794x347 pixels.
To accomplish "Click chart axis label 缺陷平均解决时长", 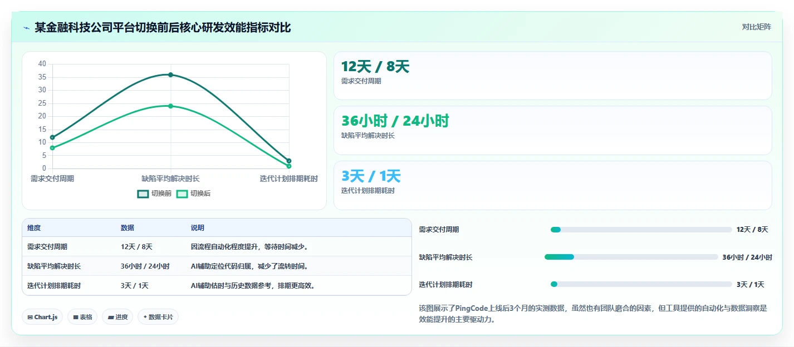I will click(x=170, y=179).
